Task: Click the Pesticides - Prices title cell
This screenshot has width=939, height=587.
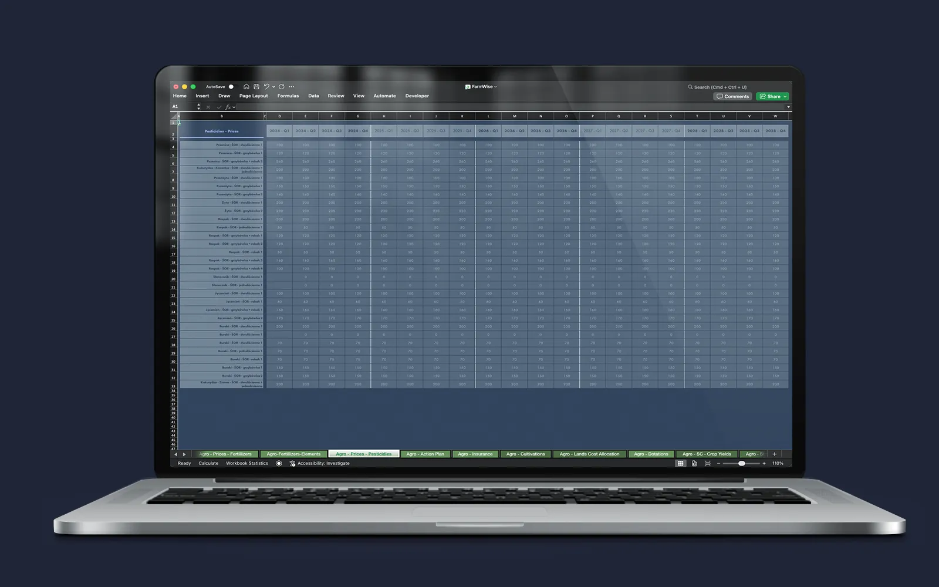Action: point(221,131)
